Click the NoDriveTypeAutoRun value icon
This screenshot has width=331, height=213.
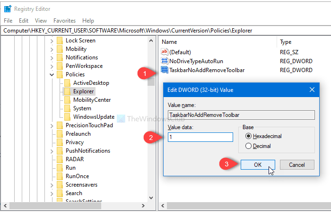(x=165, y=61)
